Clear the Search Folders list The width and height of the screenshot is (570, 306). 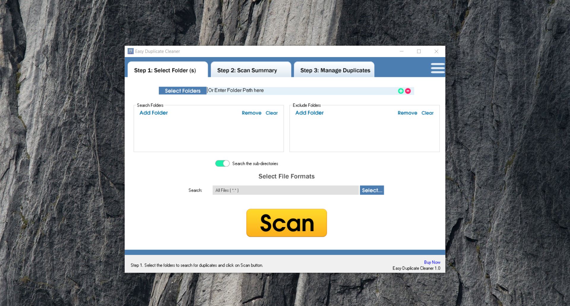click(272, 113)
